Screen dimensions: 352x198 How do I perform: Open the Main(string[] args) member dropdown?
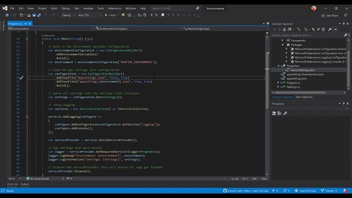coord(226,29)
